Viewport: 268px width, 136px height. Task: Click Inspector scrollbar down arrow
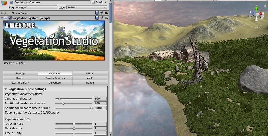(111, 135)
